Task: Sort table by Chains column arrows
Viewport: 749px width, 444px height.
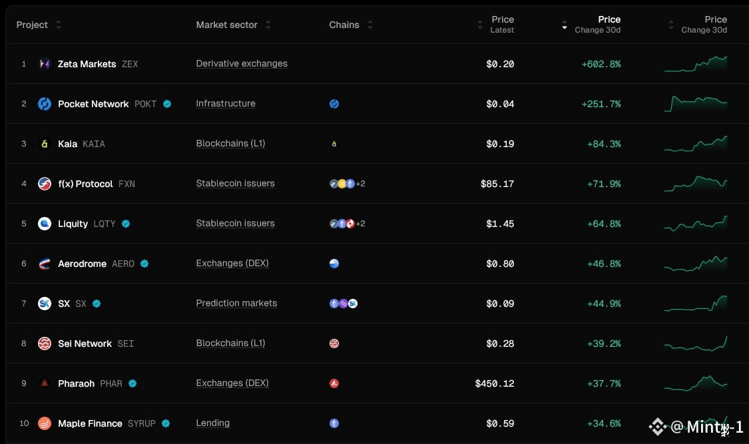Action: coord(370,25)
